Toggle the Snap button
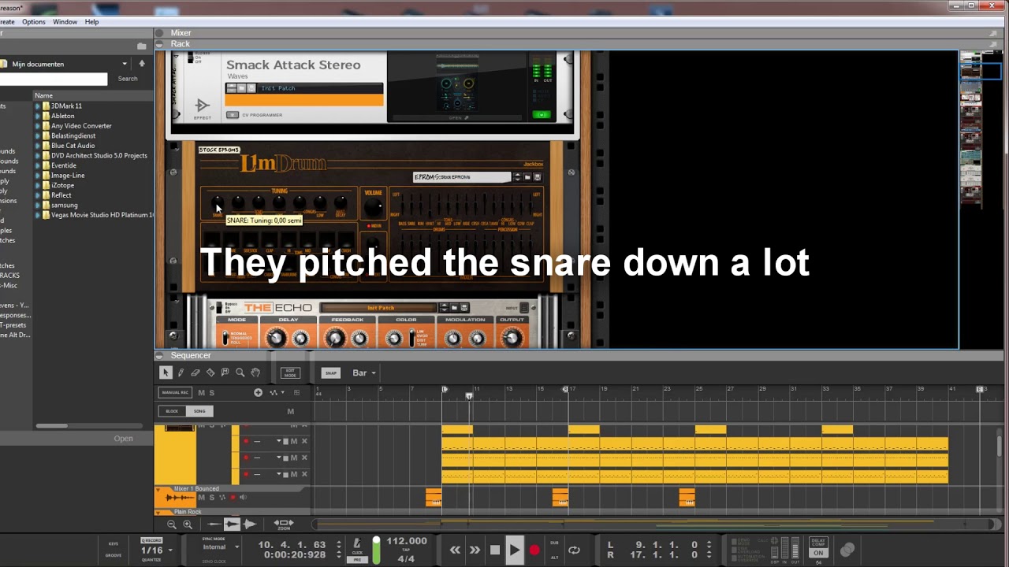The width and height of the screenshot is (1009, 567). pyautogui.click(x=330, y=372)
